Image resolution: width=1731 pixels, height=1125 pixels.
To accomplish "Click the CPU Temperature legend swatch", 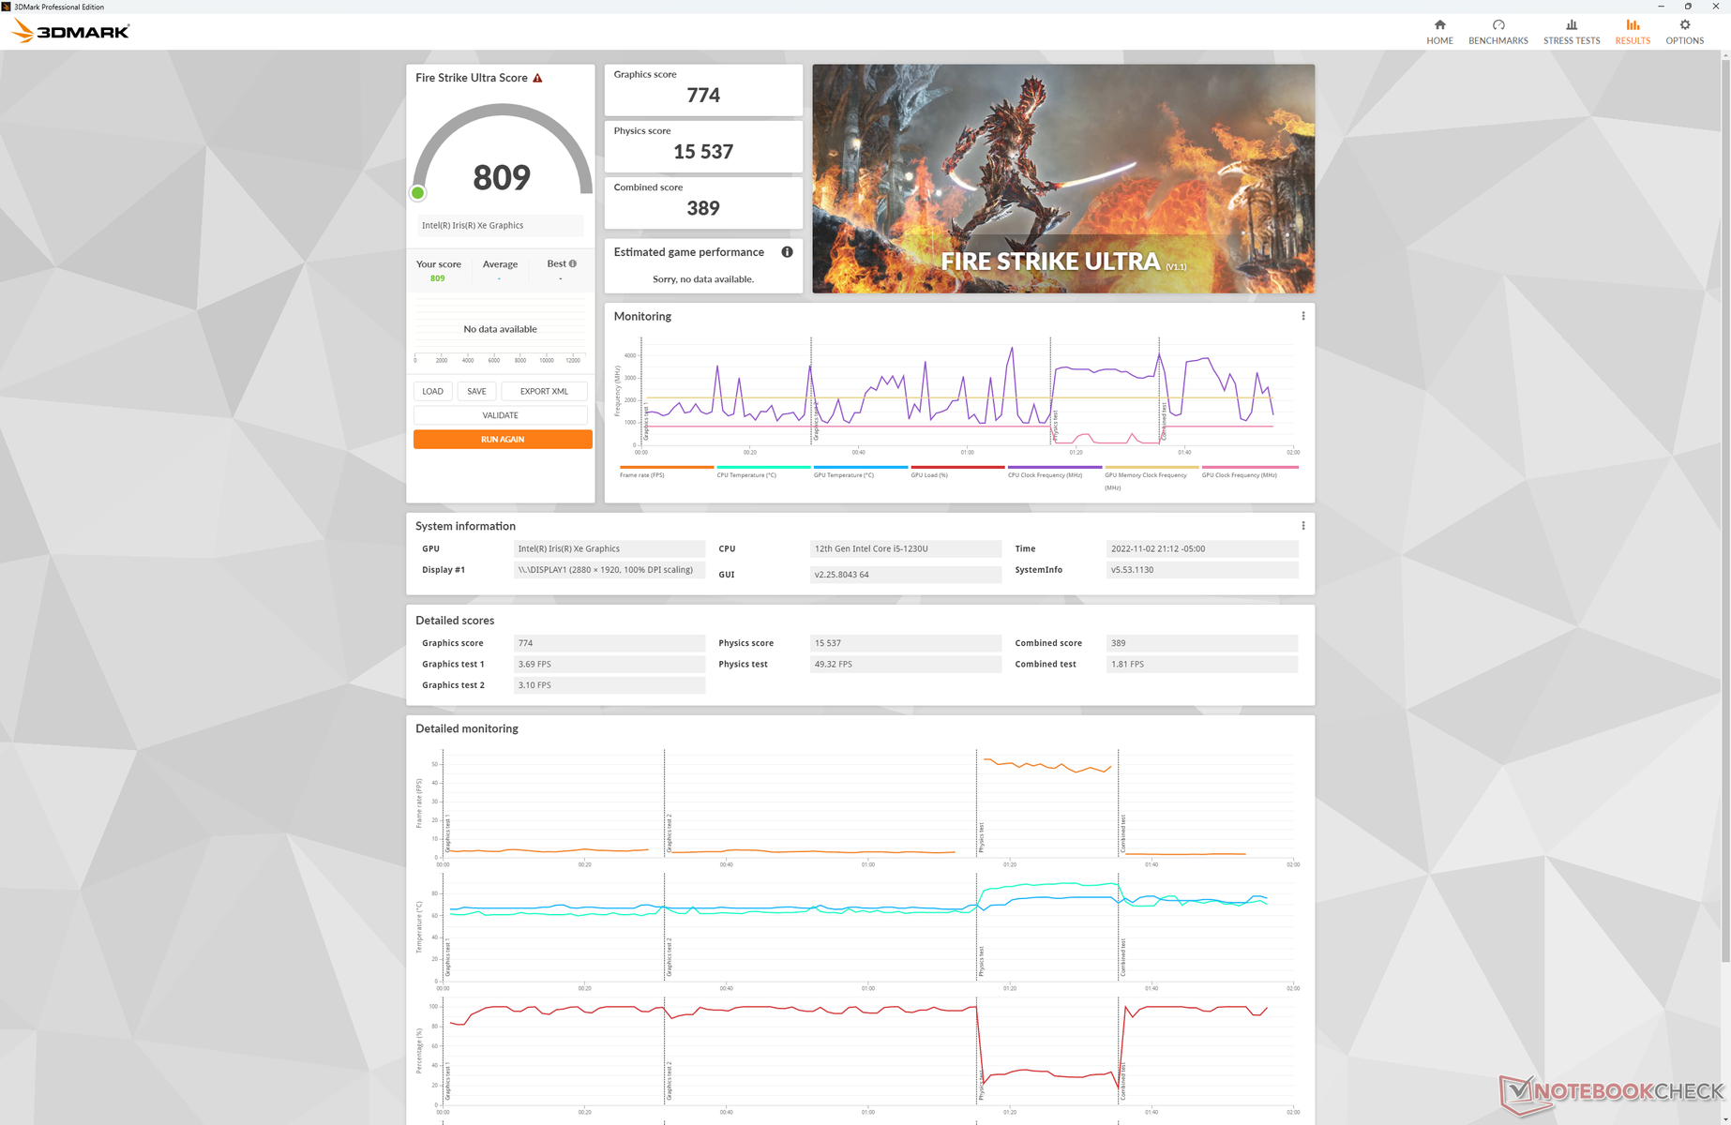I will pyautogui.click(x=764, y=467).
